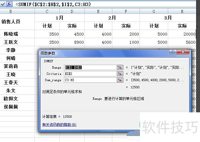The width and height of the screenshot is (200, 142).
Task: Select column E header
Action: [x=98, y=11]
